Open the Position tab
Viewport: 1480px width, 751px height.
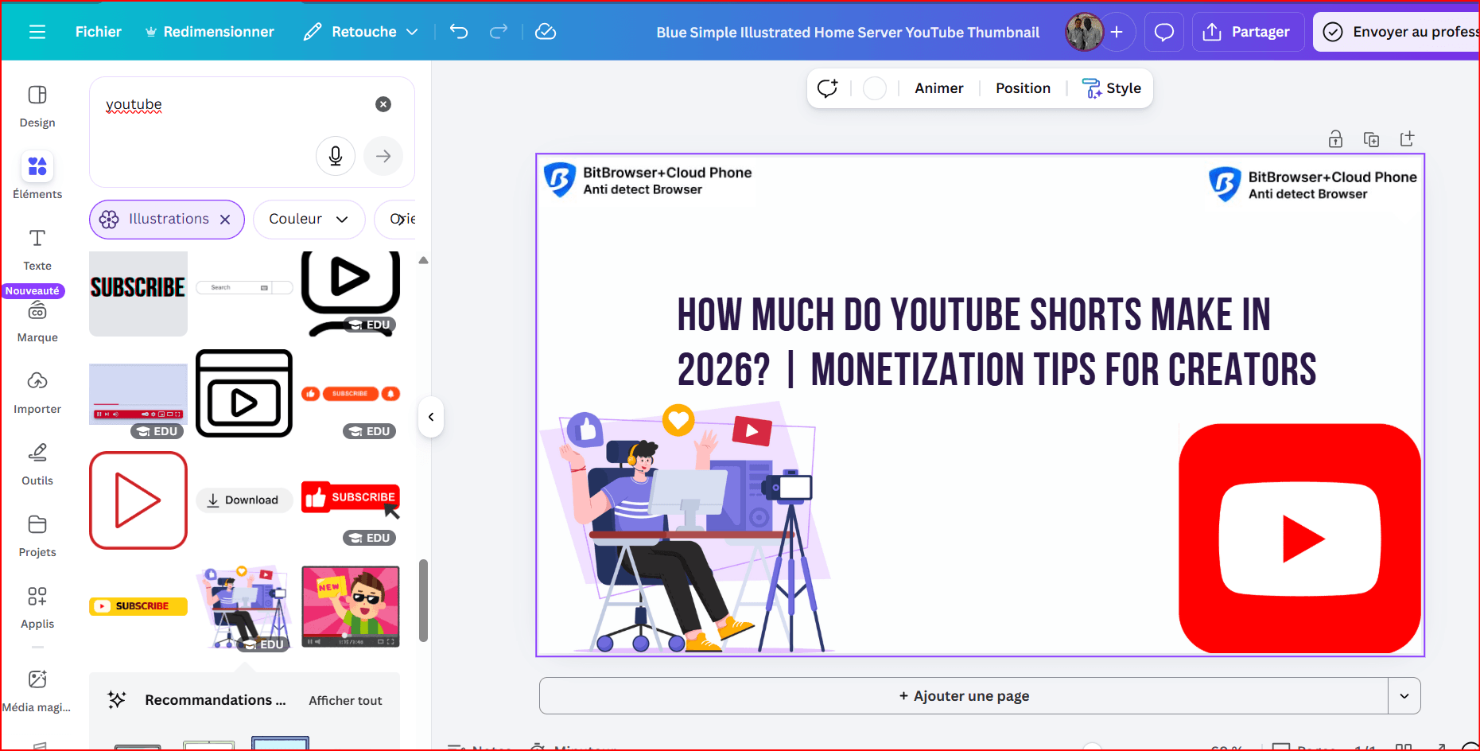1023,88
